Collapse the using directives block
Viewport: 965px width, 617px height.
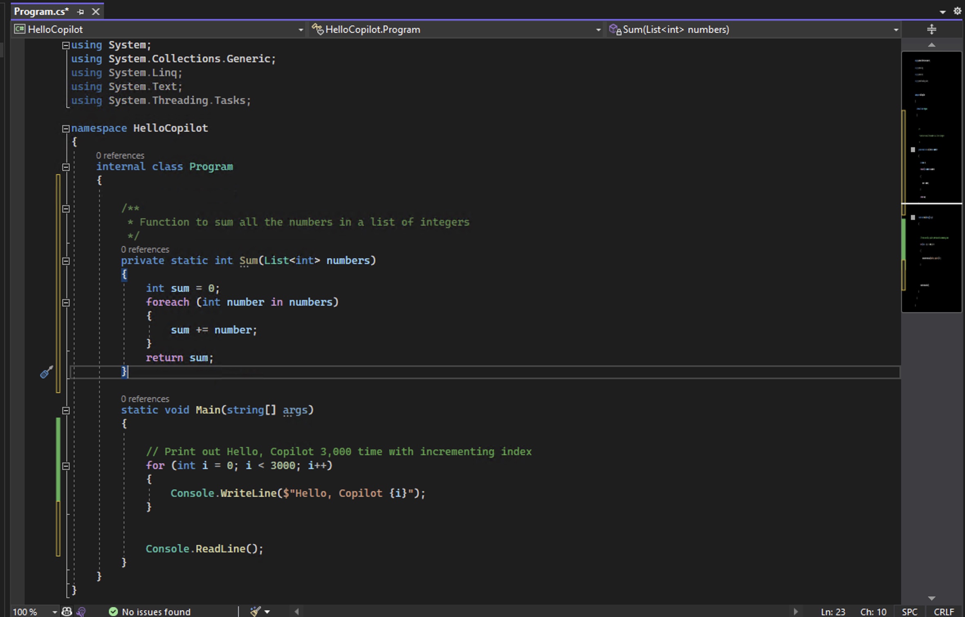(65, 45)
